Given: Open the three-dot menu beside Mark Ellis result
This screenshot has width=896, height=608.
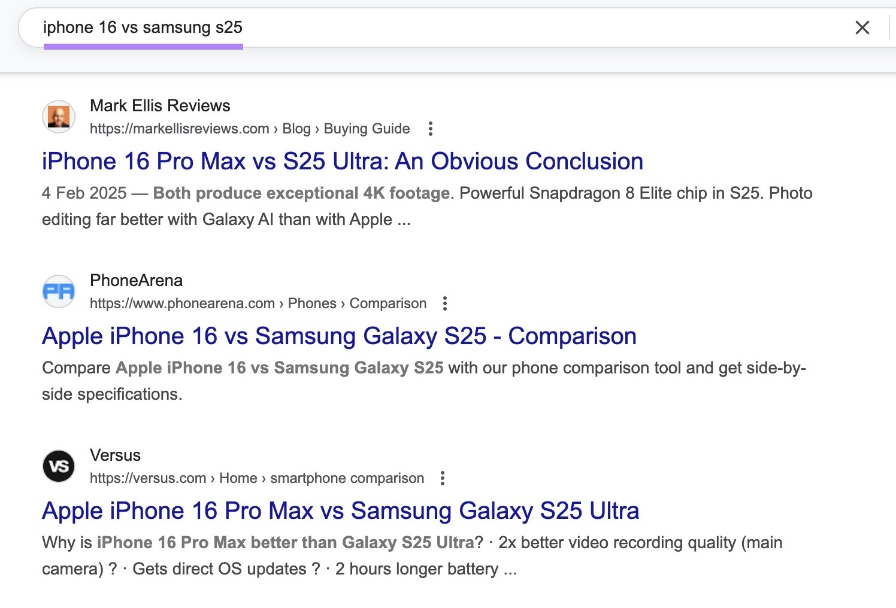Looking at the screenshot, I should pos(431,129).
